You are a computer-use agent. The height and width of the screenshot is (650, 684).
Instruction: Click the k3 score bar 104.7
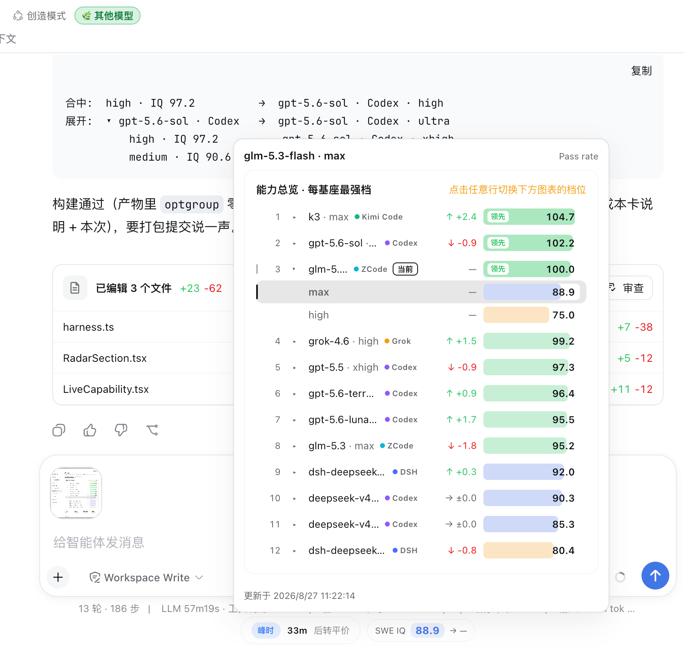tap(529, 217)
